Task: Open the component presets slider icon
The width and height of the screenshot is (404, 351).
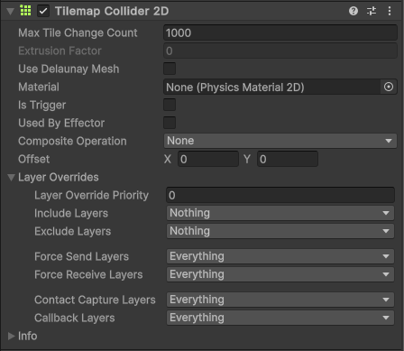Action: tap(372, 11)
